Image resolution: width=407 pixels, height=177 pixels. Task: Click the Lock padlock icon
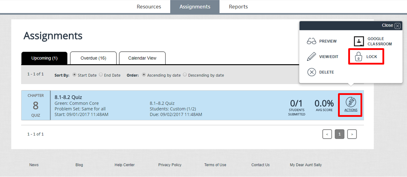[358, 57]
